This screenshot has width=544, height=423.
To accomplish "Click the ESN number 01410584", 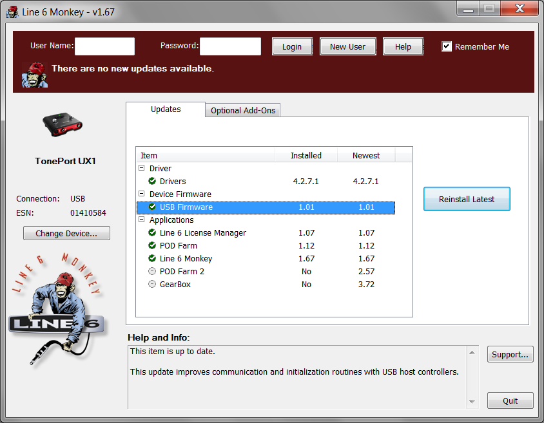I will [88, 212].
